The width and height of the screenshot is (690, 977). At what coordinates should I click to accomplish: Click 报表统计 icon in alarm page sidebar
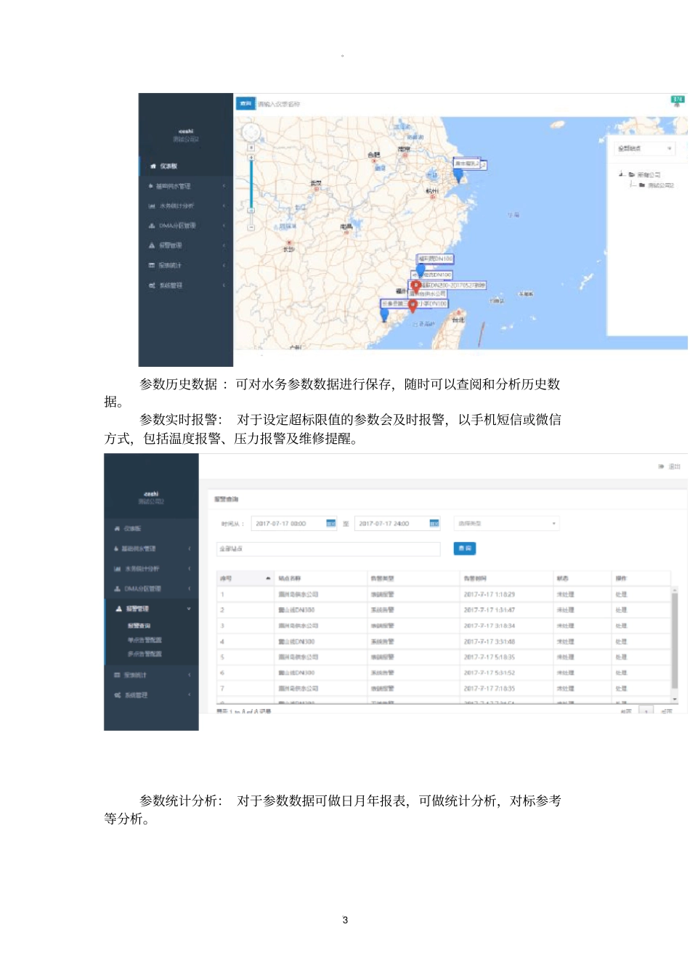(x=116, y=675)
